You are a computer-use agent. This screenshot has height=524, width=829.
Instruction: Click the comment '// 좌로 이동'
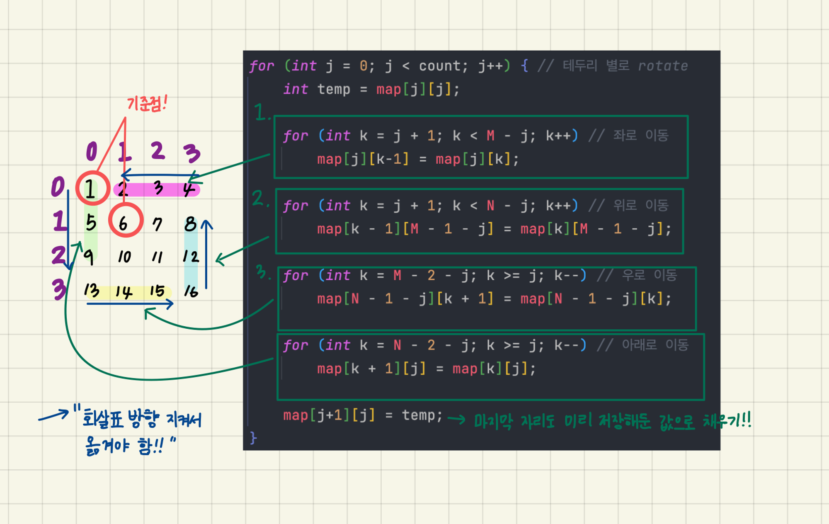coord(628,135)
